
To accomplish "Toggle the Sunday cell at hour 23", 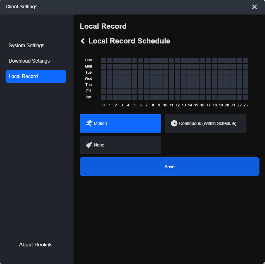I will tap(246, 60).
